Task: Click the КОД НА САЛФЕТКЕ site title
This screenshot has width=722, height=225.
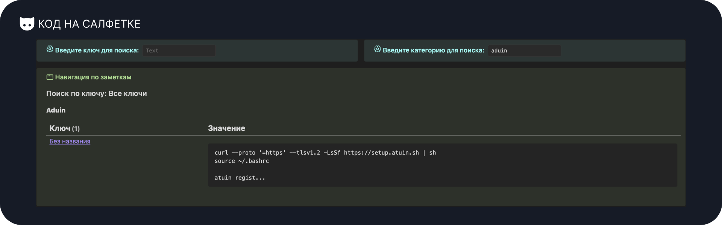Action: click(89, 24)
